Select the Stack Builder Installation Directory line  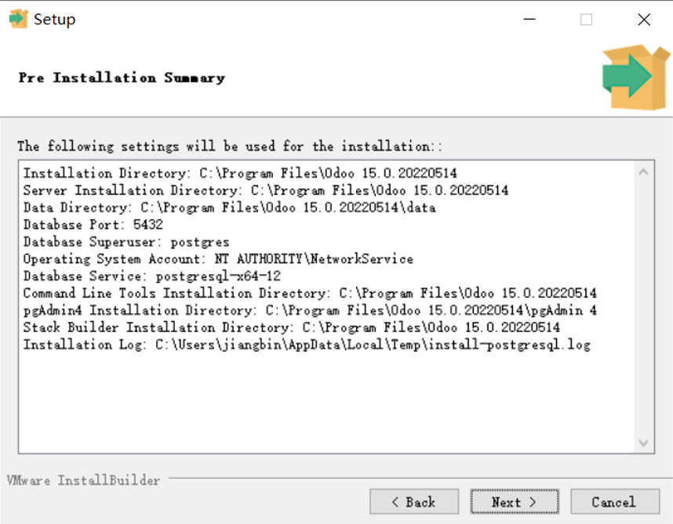click(292, 327)
